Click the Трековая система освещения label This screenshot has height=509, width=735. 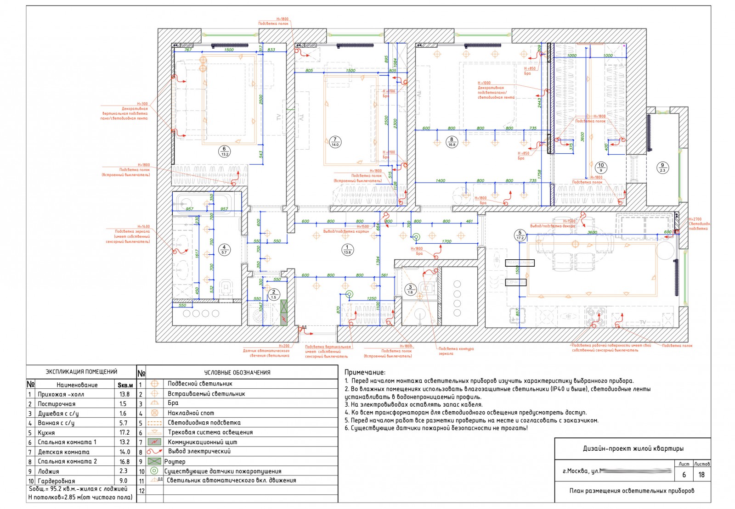pyautogui.click(x=210, y=432)
